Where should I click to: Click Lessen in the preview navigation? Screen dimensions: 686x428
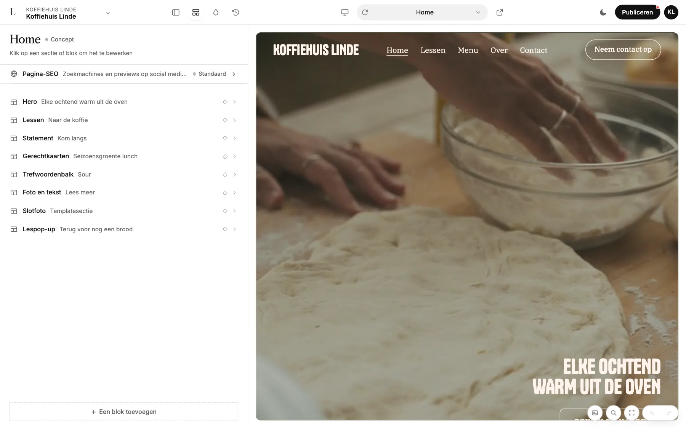433,50
